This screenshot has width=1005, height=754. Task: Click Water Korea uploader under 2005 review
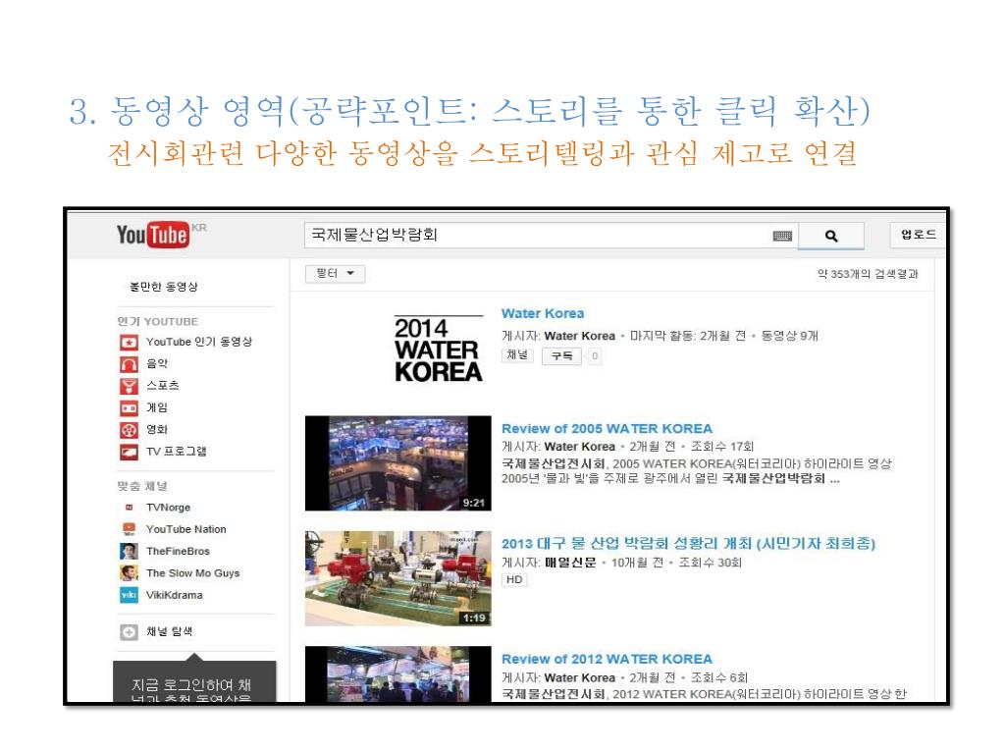tap(579, 447)
